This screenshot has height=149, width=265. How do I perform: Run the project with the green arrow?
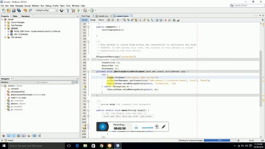point(79,10)
